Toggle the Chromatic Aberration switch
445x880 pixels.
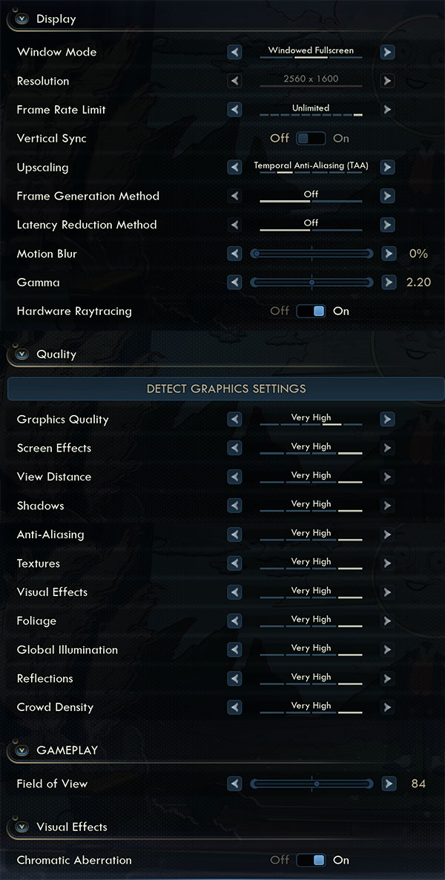click(x=311, y=861)
